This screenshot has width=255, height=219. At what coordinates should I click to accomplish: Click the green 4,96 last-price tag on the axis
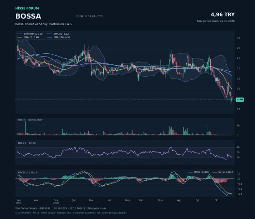240,99
